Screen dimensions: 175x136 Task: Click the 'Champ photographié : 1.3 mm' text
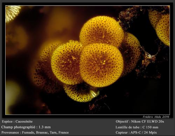pos(26,127)
